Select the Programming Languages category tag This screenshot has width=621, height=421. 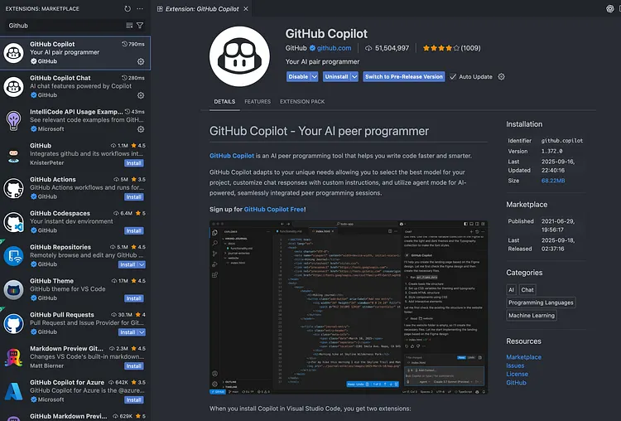coord(541,302)
